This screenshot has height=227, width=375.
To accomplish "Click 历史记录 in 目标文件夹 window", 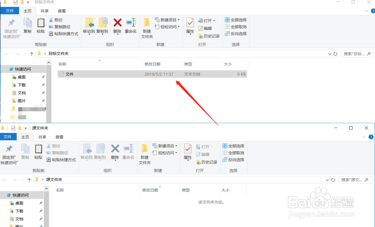I will (209, 36).
